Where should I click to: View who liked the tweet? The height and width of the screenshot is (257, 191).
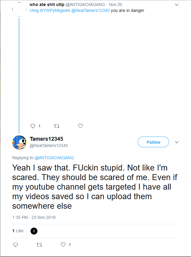point(18,231)
